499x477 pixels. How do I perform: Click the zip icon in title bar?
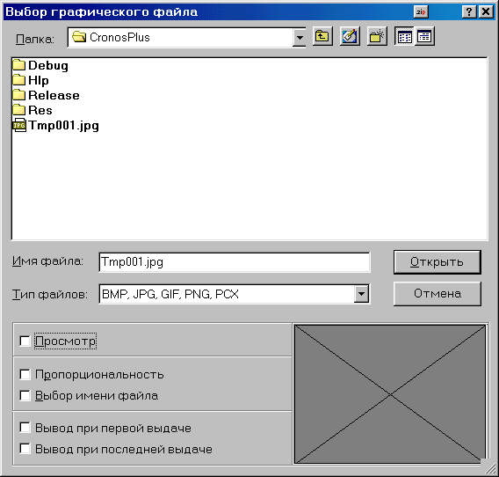[x=421, y=12]
